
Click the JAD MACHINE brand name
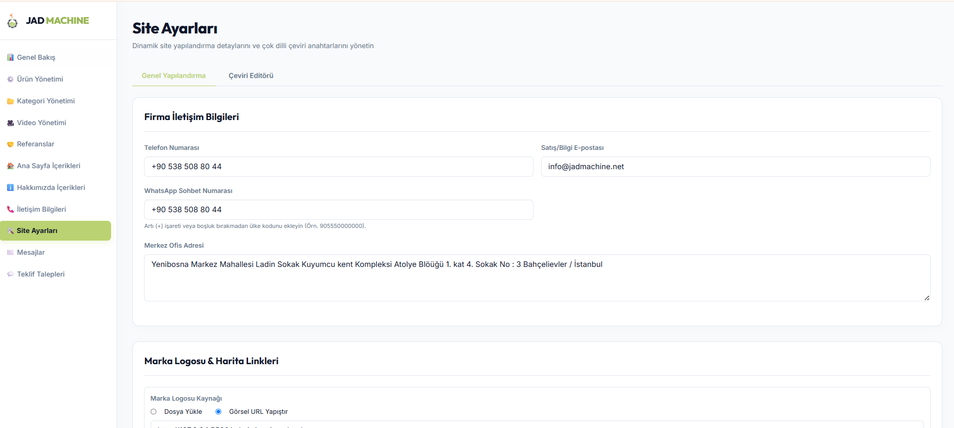57,21
